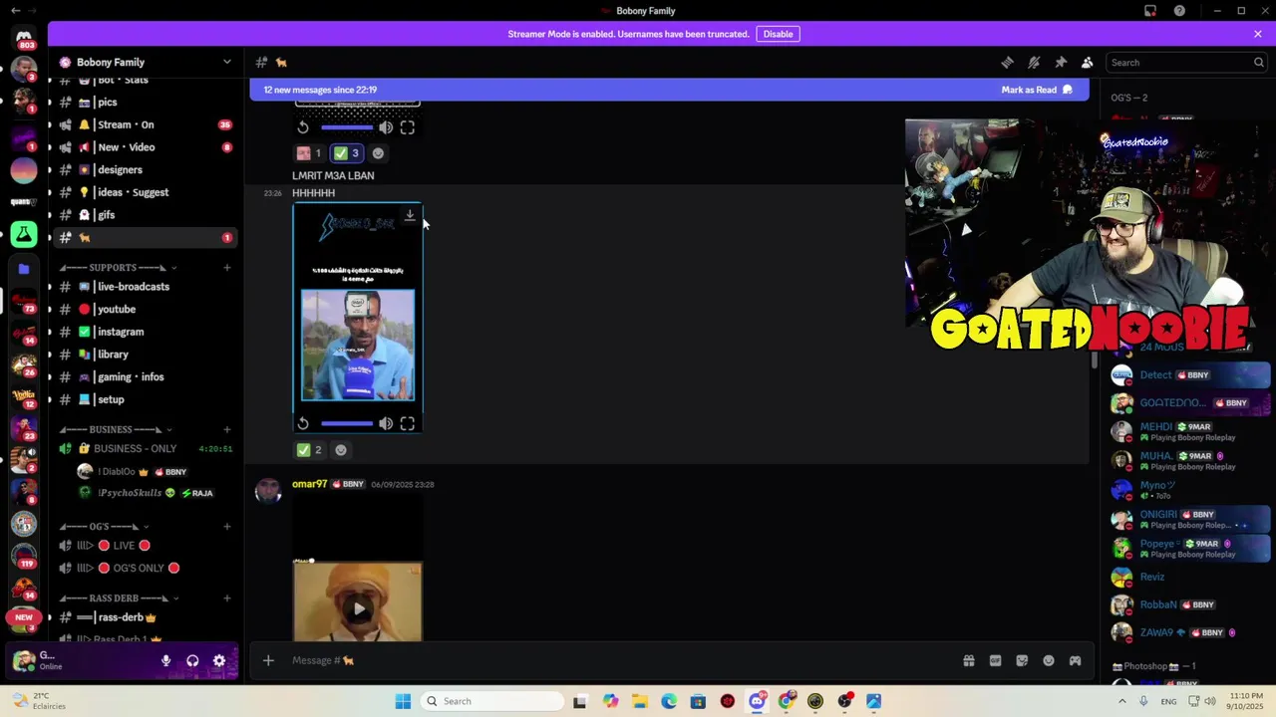Screen dimensions: 1276x717
Task: Open Discord direct messages home icon
Action: pos(24,37)
